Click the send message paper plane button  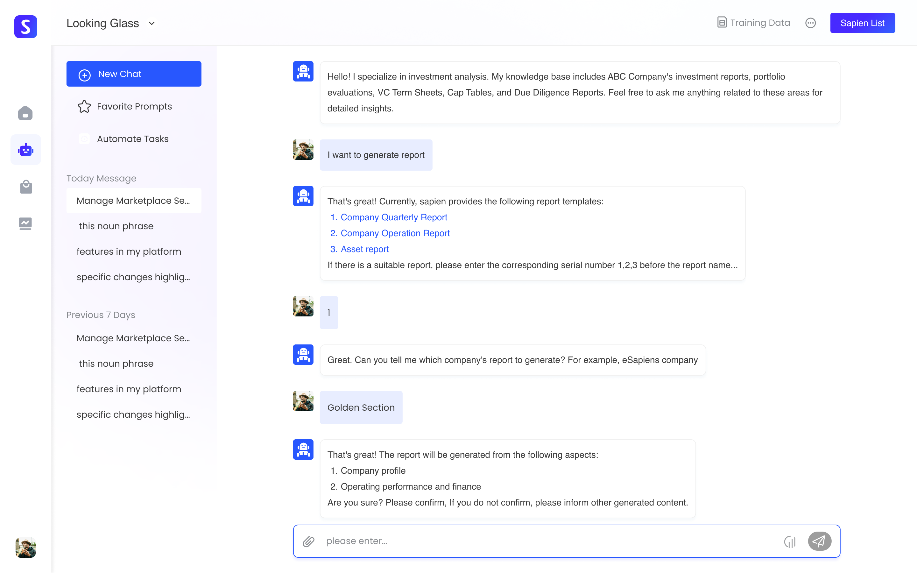click(x=819, y=541)
